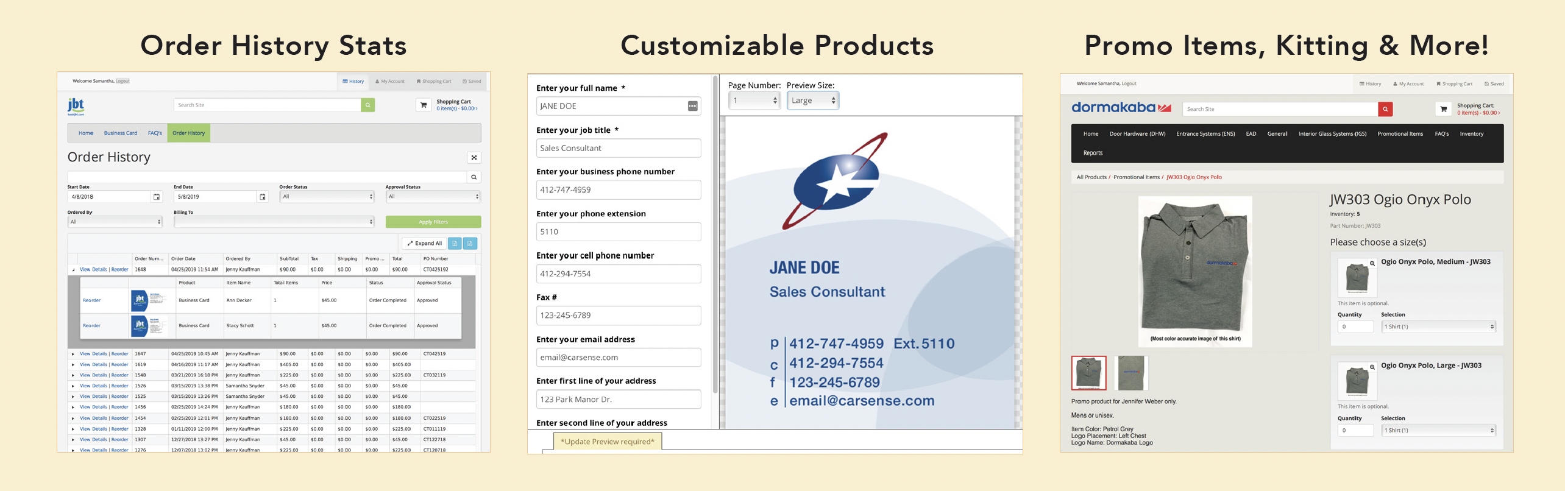This screenshot has width=1565, height=491.
Task: Open the Preview Size dropdown set to Large
Action: coord(813,101)
